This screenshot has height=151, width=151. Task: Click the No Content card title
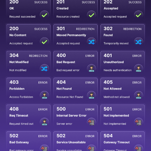coord(18,35)
